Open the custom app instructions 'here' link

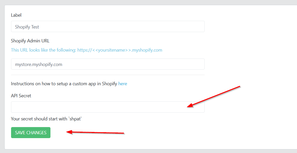click(x=123, y=84)
